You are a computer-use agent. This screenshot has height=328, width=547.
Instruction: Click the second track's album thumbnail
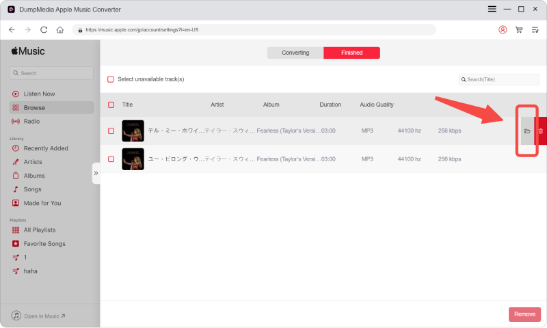[133, 159]
